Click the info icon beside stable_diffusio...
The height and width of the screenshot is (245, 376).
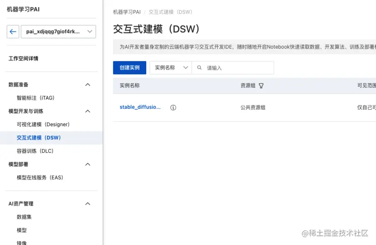click(173, 108)
